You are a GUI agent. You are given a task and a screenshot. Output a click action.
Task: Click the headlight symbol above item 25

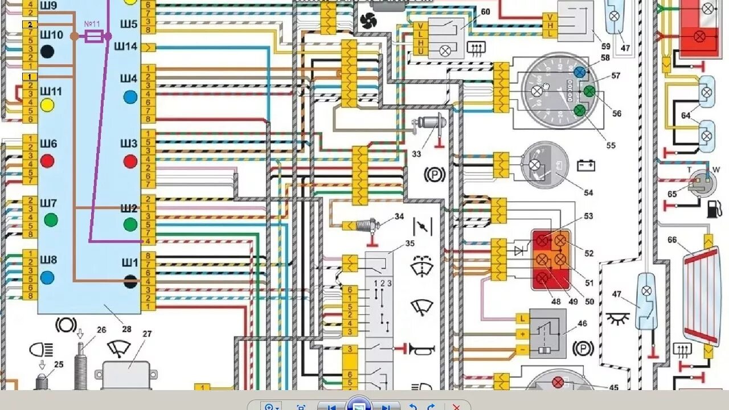[42, 348]
